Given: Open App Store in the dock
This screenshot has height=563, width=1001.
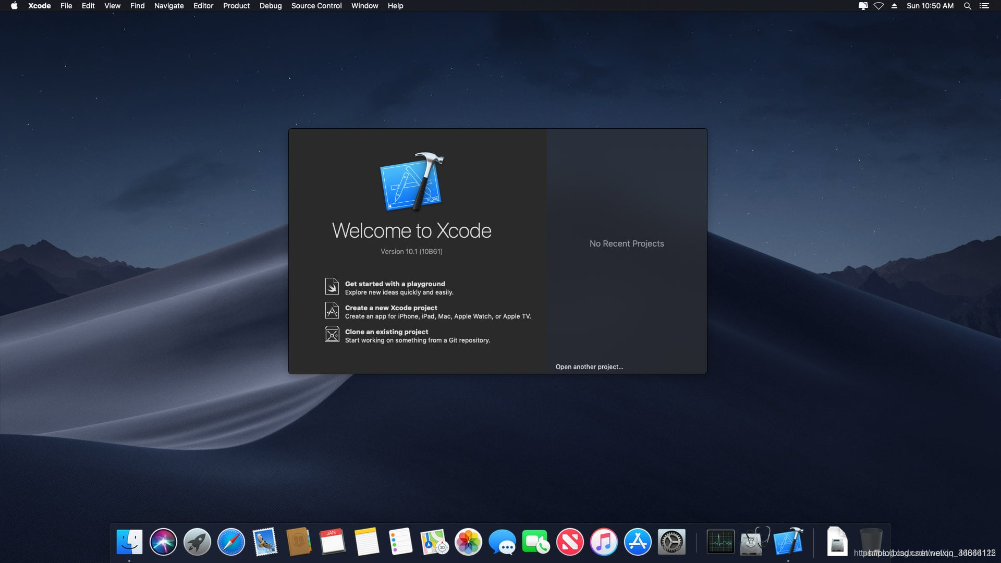Looking at the screenshot, I should tap(638, 542).
